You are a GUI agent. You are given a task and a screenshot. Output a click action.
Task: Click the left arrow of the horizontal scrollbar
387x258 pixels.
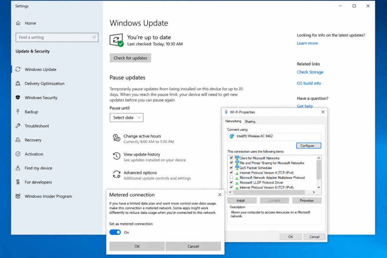pyautogui.click(x=230, y=192)
